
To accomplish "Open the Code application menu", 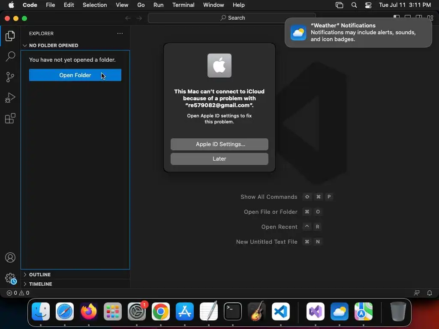I will click(30, 5).
